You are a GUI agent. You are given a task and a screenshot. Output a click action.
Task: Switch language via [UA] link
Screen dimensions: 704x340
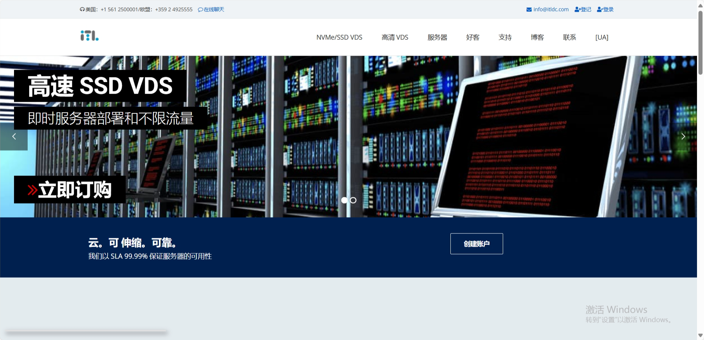(x=602, y=37)
